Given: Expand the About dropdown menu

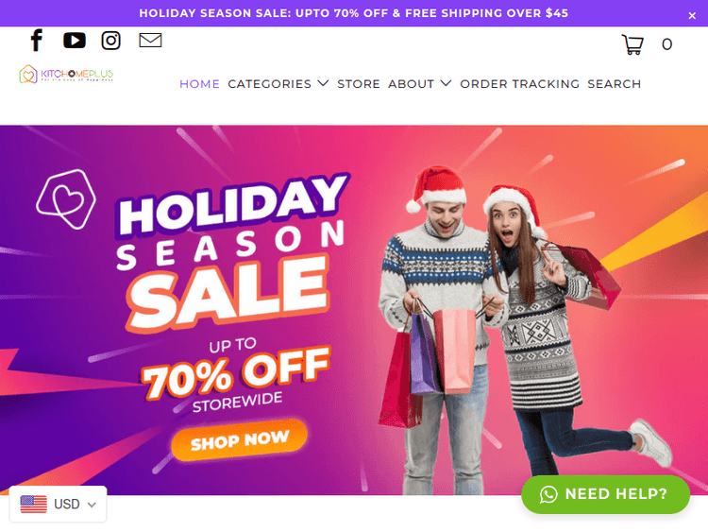Looking at the screenshot, I should pyautogui.click(x=419, y=83).
